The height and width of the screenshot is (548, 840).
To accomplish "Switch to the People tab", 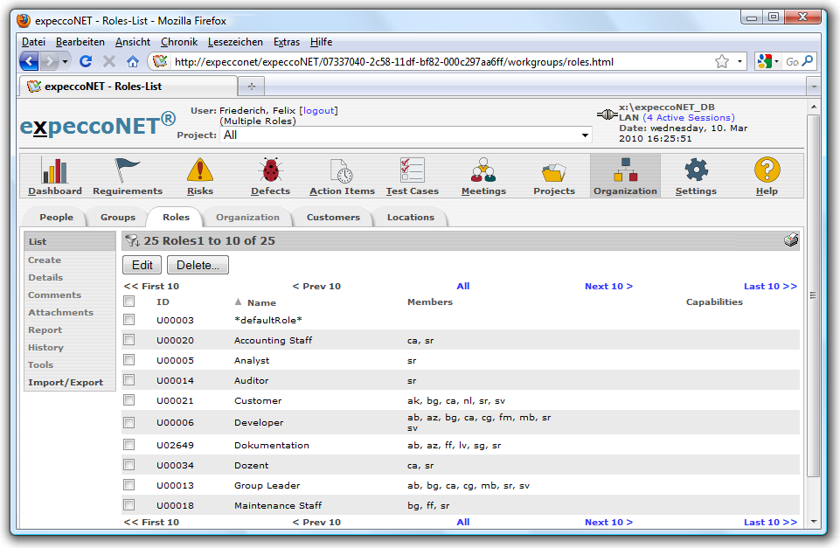I will tap(56, 217).
